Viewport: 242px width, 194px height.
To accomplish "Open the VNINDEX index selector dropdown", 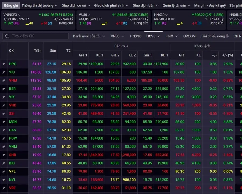I will coord(12,15).
